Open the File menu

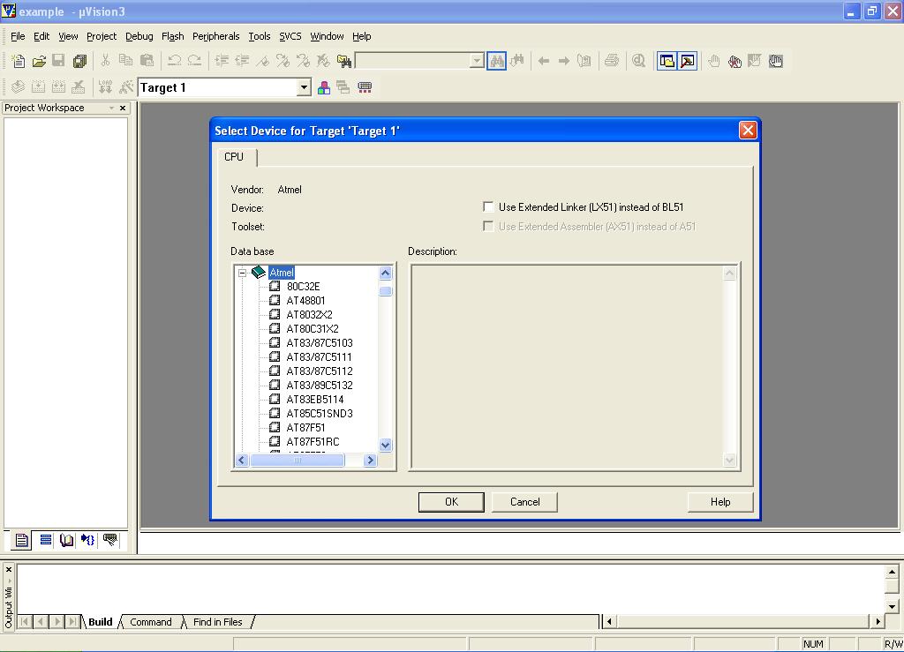click(x=18, y=36)
